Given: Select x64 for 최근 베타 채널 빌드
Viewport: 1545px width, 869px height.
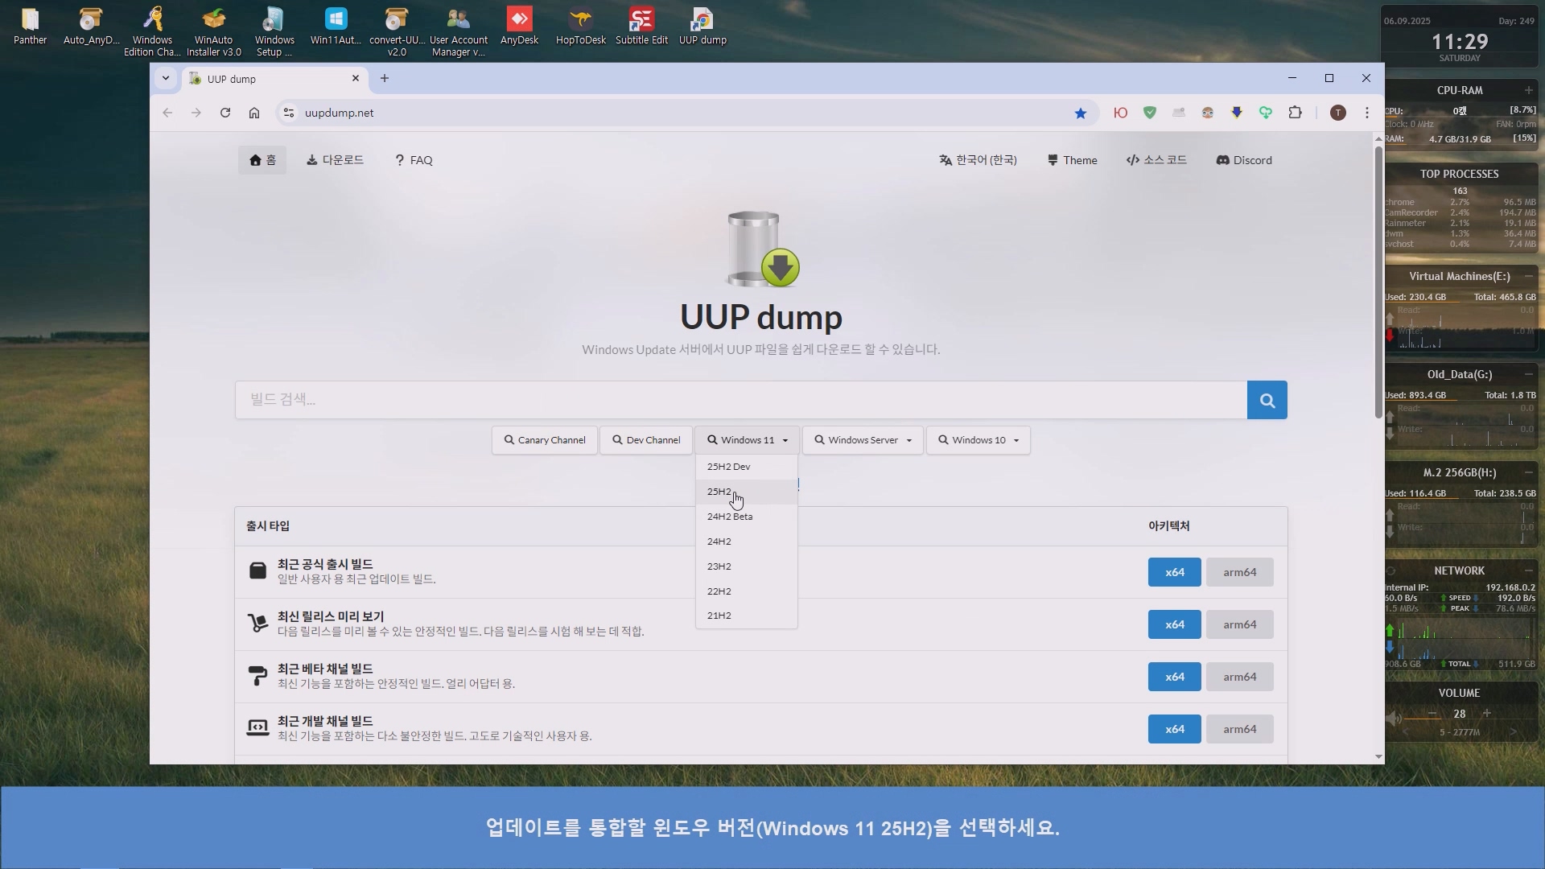Looking at the screenshot, I should coord(1175,677).
